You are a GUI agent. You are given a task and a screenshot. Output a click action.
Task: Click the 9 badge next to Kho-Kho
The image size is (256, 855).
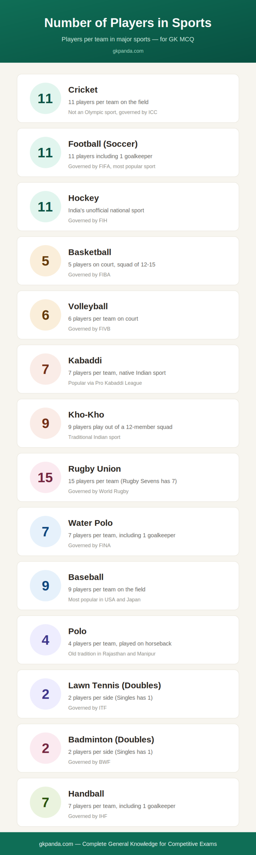click(45, 423)
